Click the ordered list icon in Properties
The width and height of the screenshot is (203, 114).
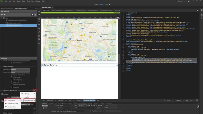[96, 105]
